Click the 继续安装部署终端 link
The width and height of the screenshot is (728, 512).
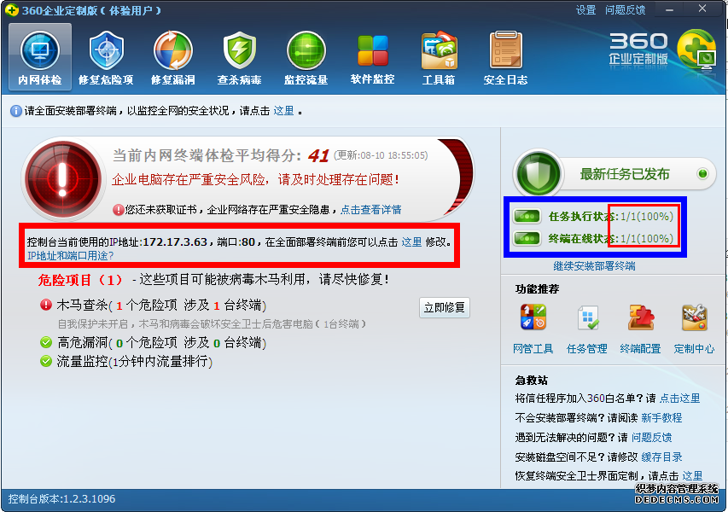(x=594, y=266)
